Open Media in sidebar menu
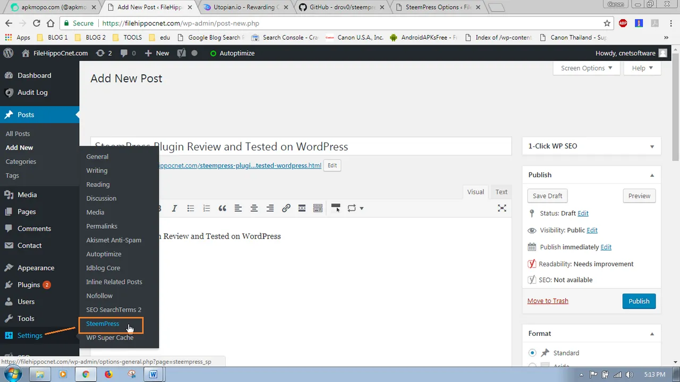This screenshot has height=382, width=680. 27,195
